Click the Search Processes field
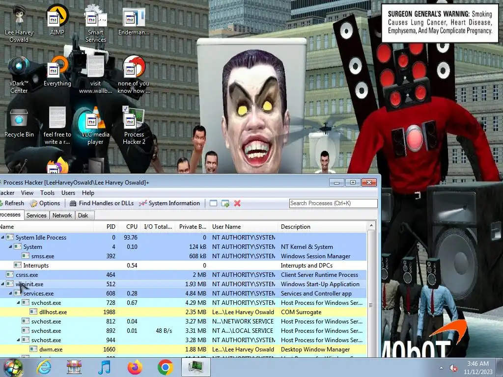Screen dimensions: 503x377 pyautogui.click(x=334, y=203)
